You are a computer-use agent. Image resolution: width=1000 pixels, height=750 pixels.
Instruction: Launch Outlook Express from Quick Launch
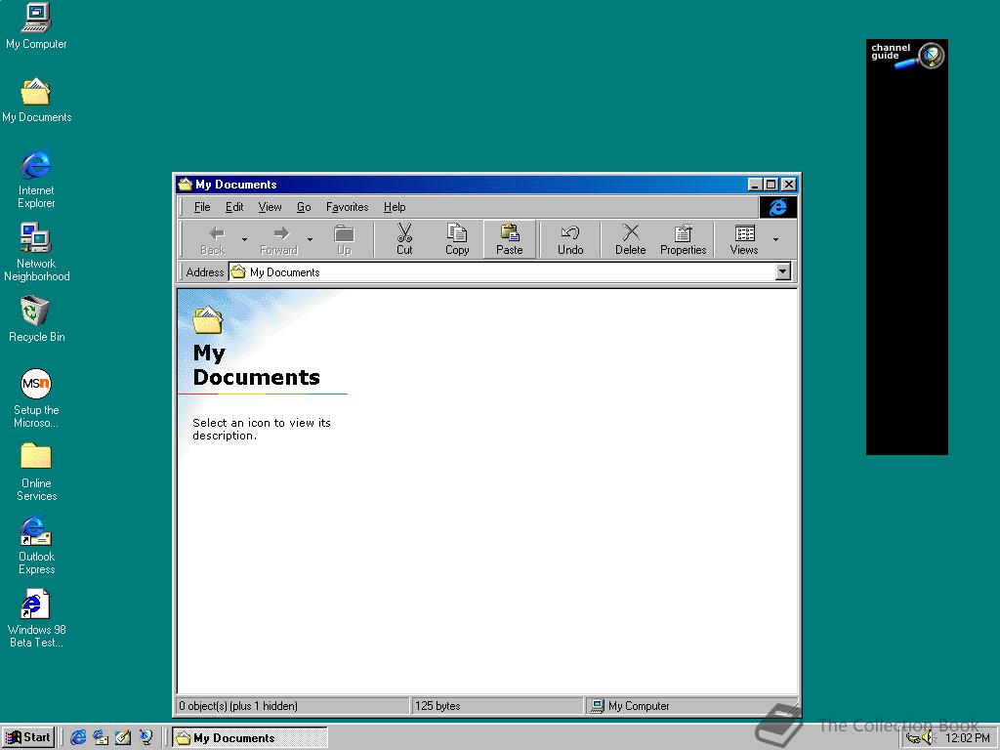pyautogui.click(x=101, y=737)
